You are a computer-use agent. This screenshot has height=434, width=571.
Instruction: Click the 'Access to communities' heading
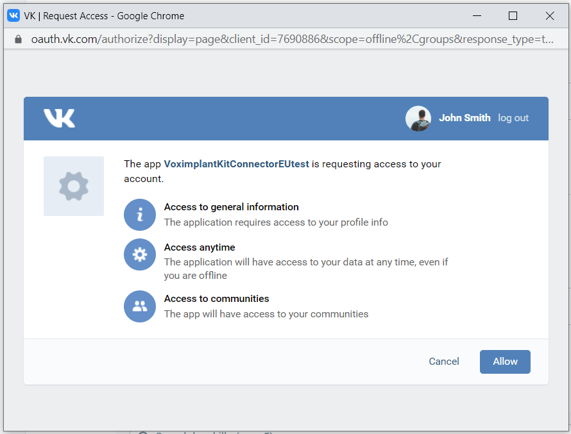[216, 298]
